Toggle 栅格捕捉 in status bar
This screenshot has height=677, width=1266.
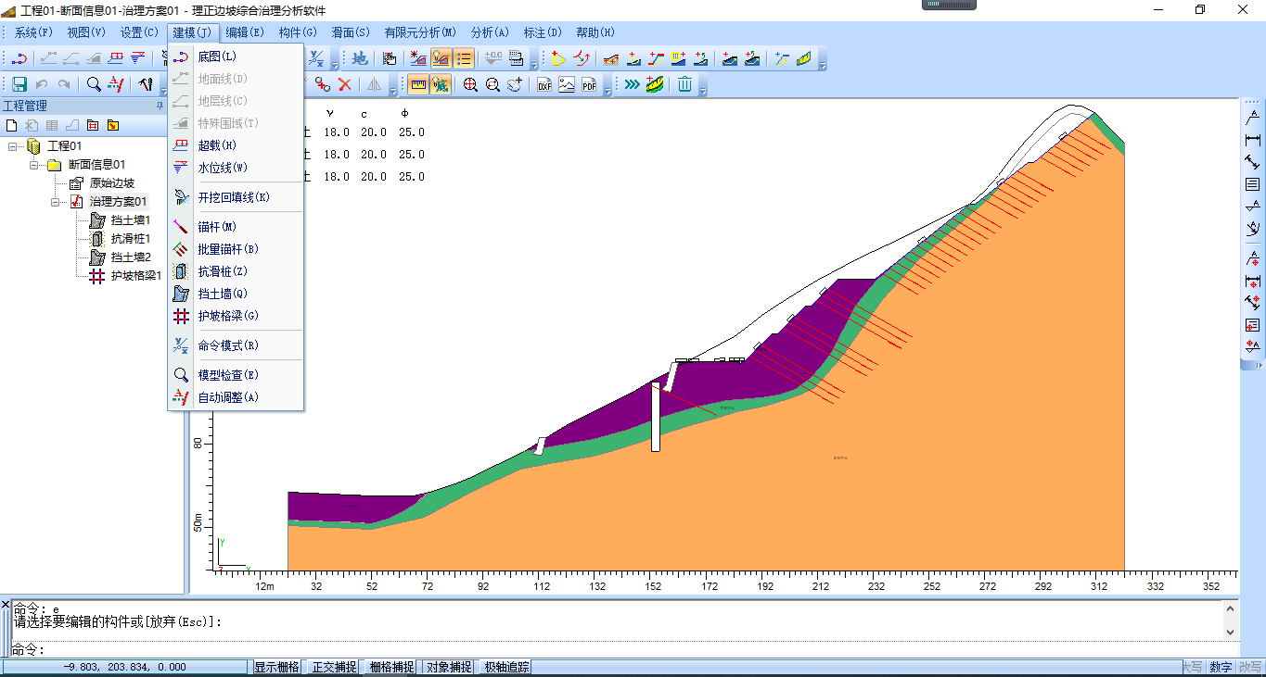coord(391,667)
